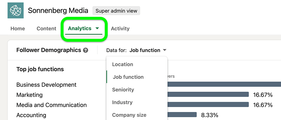Click the Super admin view badge
Screen dimensions: 281x120
coord(116,11)
